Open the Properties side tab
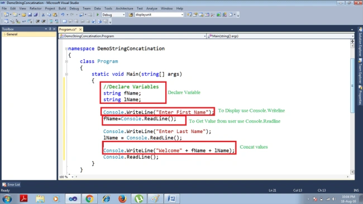 click(x=360, y=95)
